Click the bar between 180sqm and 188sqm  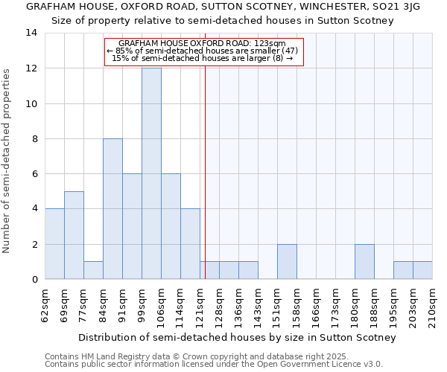pos(364,262)
